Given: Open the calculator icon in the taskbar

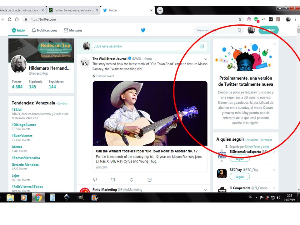Looking at the screenshot, I should pos(52,197).
